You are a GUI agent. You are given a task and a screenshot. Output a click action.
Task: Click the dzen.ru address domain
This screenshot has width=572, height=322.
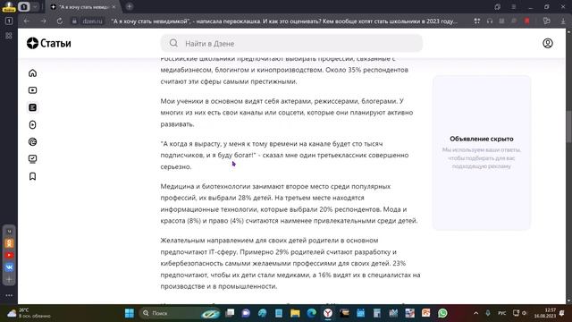click(92, 21)
